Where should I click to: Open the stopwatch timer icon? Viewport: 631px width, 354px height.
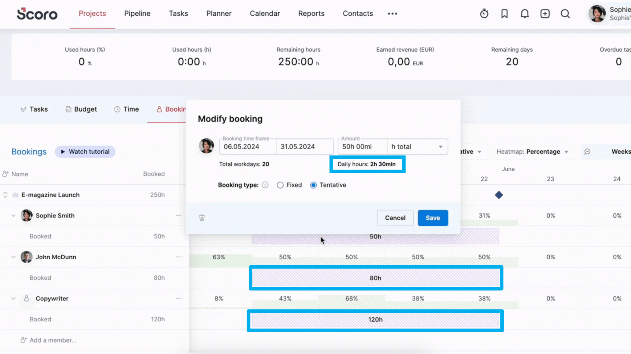(x=484, y=14)
